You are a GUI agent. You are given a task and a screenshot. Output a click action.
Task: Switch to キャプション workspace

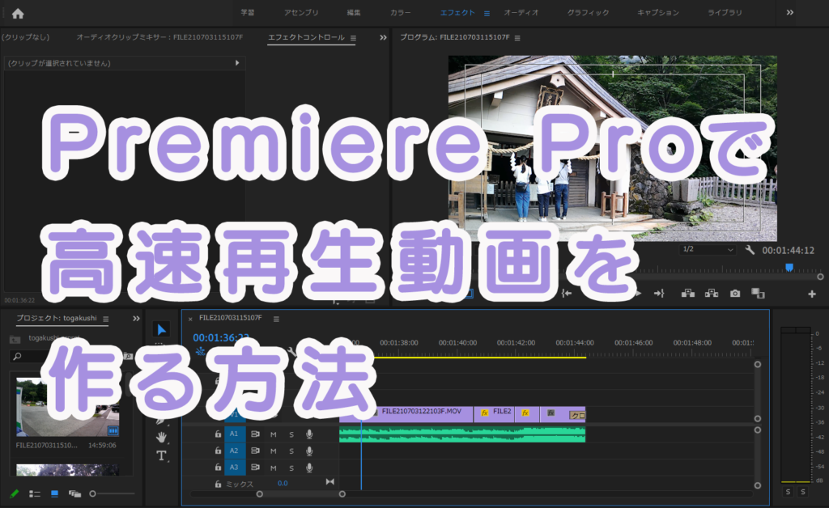click(658, 12)
